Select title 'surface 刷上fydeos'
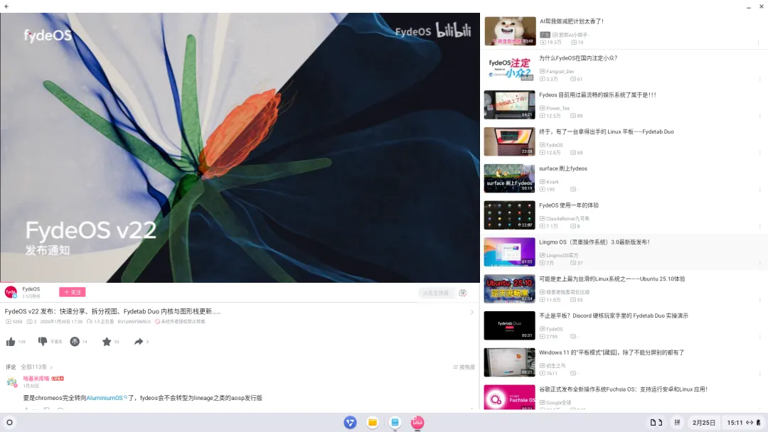Viewport: 768px width, 432px height. point(563,168)
